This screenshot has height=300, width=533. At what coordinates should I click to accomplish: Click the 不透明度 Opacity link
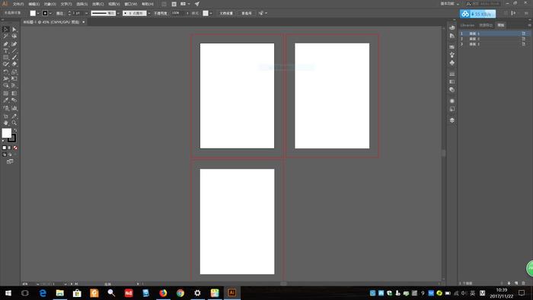coord(161,13)
